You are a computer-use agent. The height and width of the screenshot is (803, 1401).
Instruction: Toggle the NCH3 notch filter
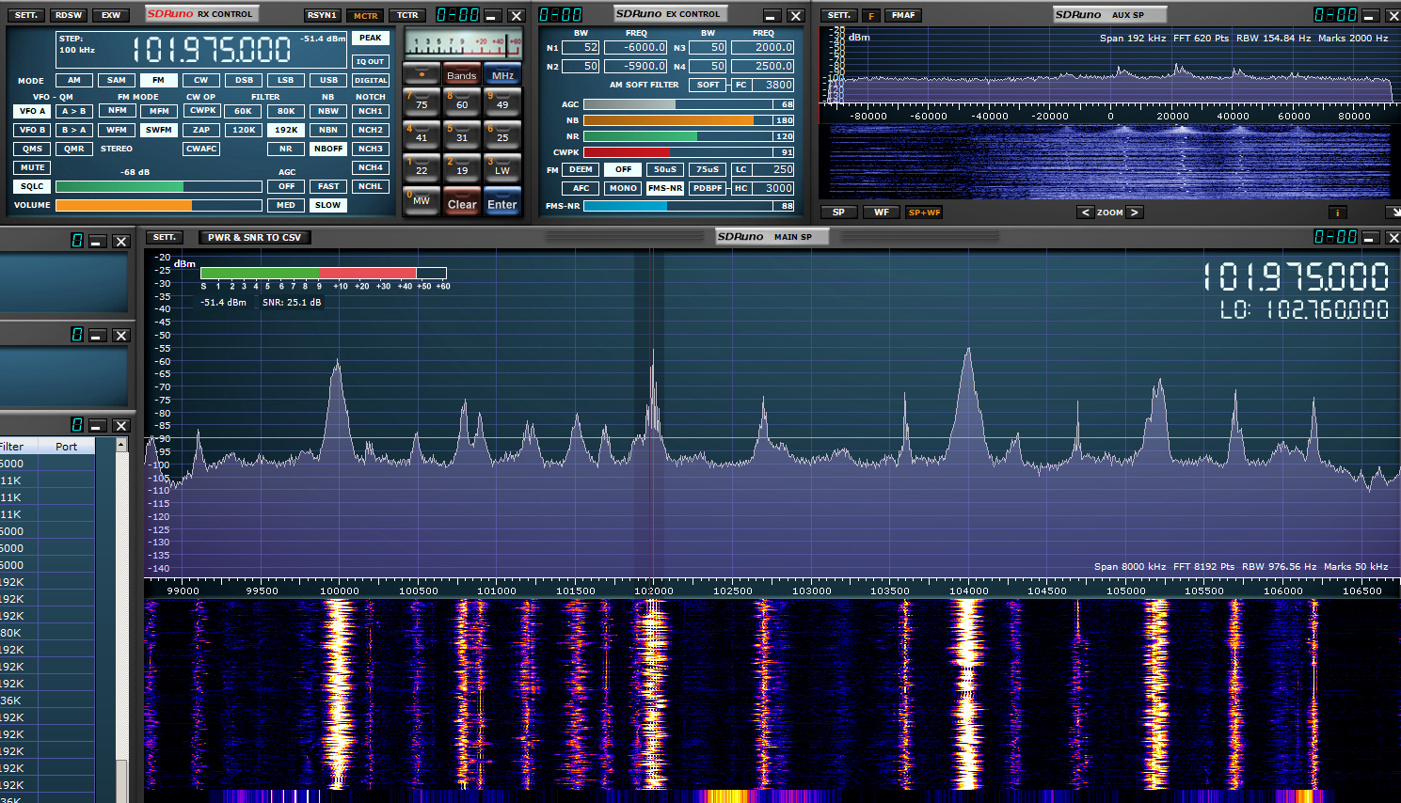(371, 149)
